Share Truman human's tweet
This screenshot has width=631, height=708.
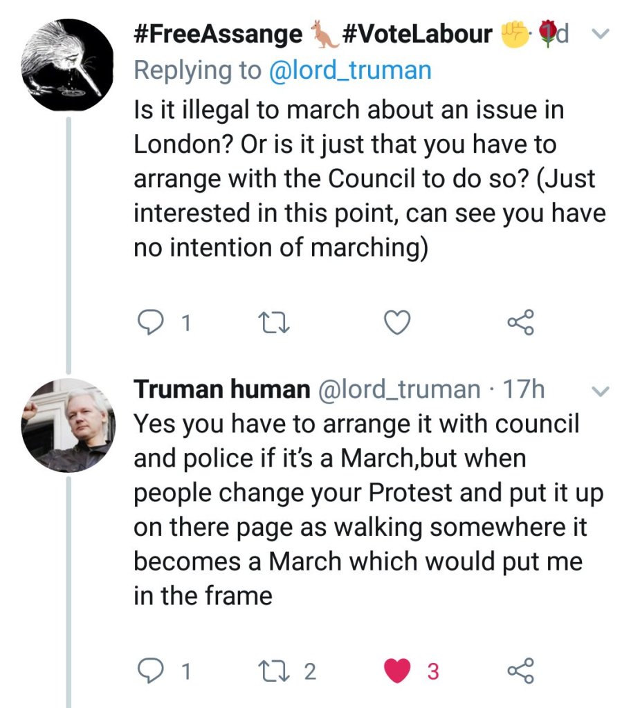(x=521, y=671)
